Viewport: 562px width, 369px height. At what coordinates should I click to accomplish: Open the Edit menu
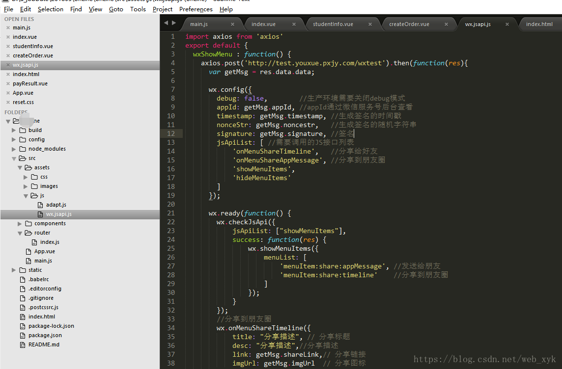coord(26,9)
